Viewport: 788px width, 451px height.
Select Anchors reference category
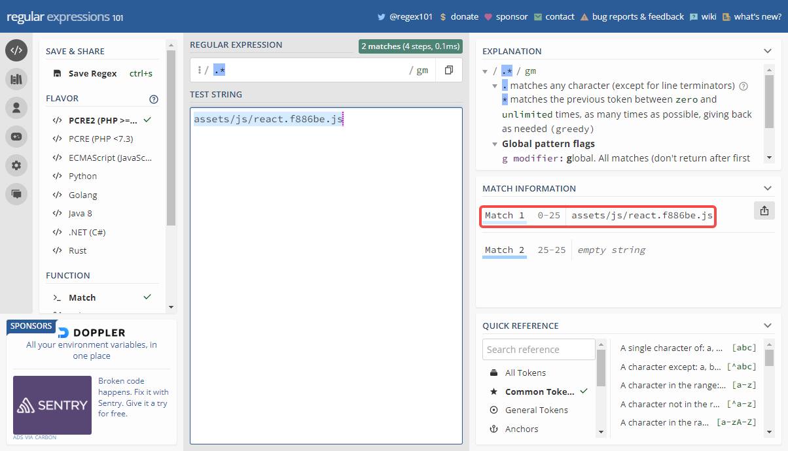[x=522, y=429]
